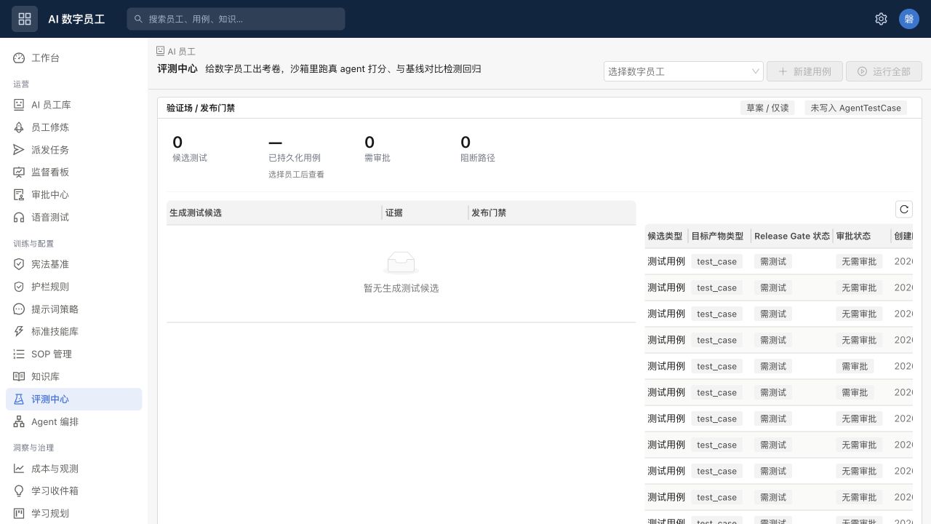The height and width of the screenshot is (524, 931).
Task: Navigate to 学习收件箱
Action: coord(74,491)
